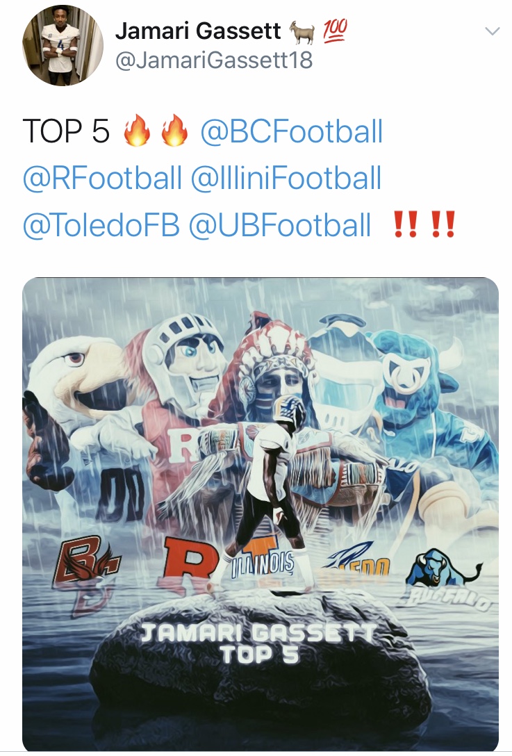Click the Jamari Gassett display name
The width and height of the screenshot is (512, 756).
[198, 31]
